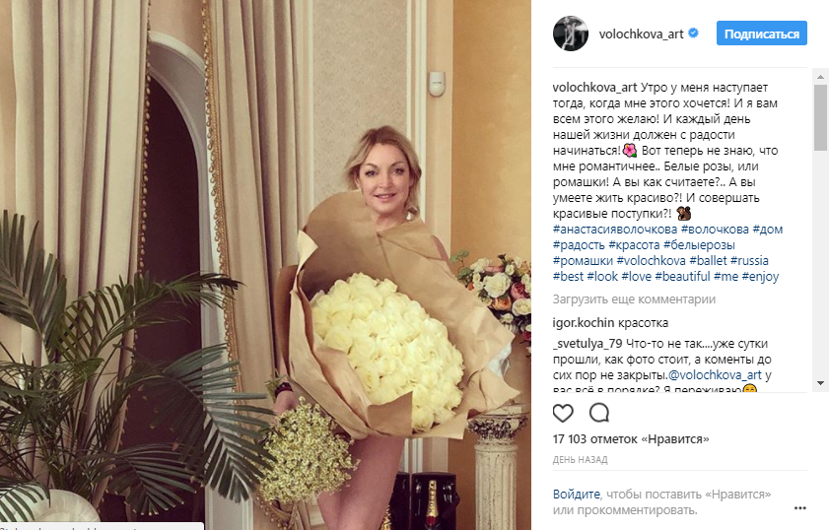Open the three-dots more options menu
Screen dimensions: 829x530
coord(800,508)
